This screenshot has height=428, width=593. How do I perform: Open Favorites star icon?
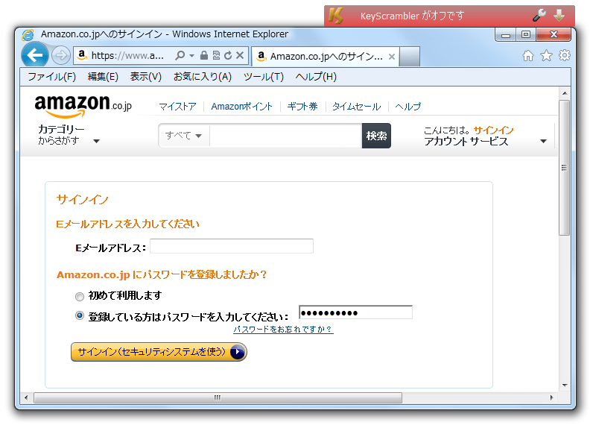click(546, 56)
